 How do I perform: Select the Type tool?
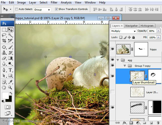(x=10, y=70)
